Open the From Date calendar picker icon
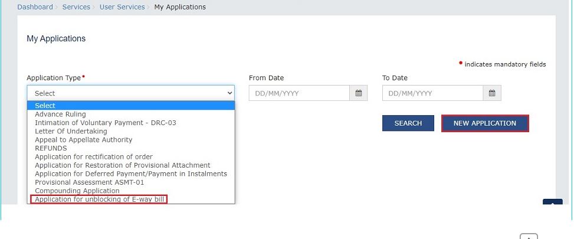 [359, 93]
